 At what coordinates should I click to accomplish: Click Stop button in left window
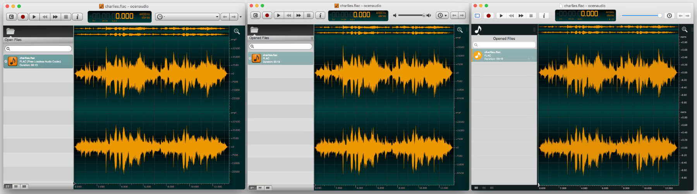click(x=66, y=17)
